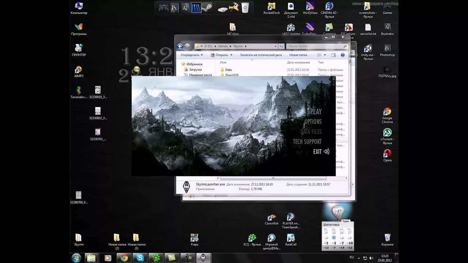Sort by the Тип column header
Image resolution: width=468 pixels, height=263 pixels.
[321, 62]
